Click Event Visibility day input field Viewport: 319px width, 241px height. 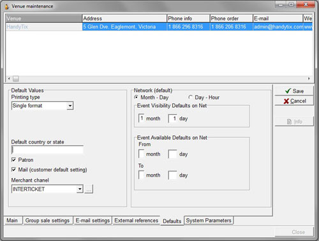[x=172, y=119]
